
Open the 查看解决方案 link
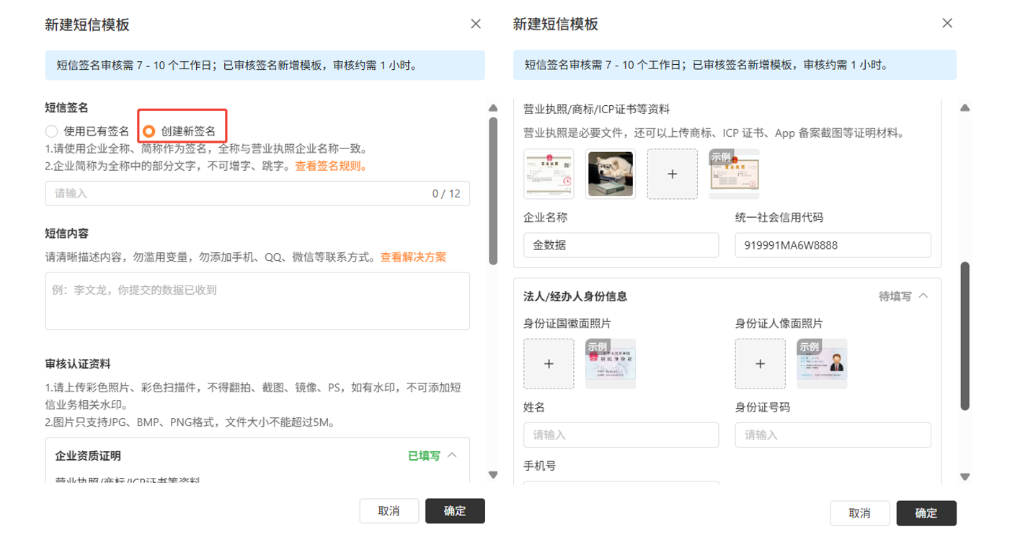413,257
